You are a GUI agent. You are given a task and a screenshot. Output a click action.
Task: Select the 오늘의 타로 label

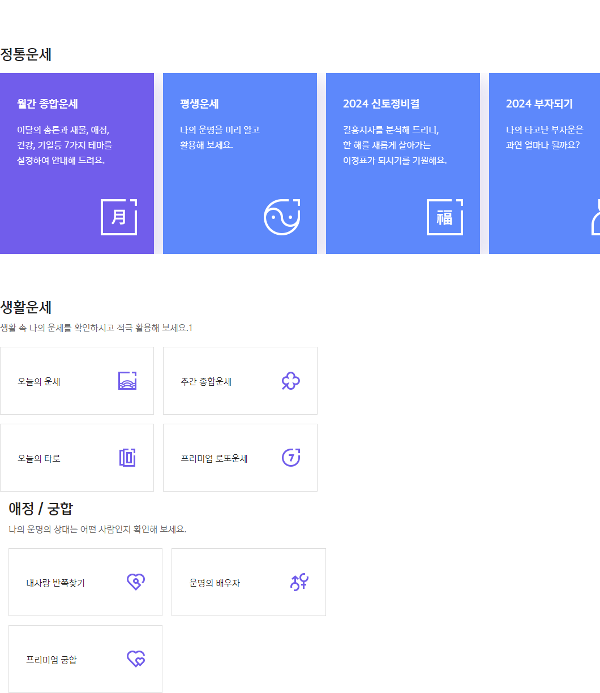39,459
